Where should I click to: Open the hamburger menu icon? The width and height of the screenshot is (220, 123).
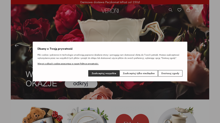tap(15, 10)
